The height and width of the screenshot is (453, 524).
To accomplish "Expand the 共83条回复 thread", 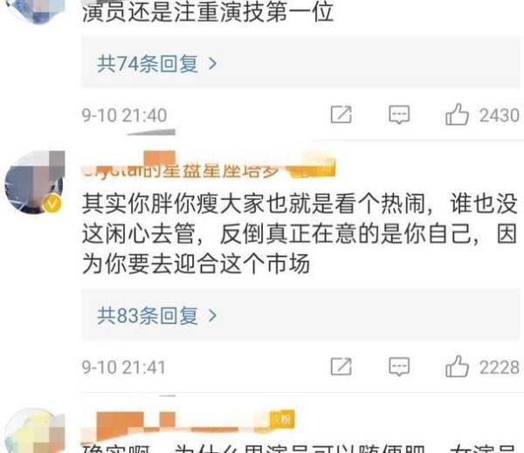I will (x=300, y=315).
